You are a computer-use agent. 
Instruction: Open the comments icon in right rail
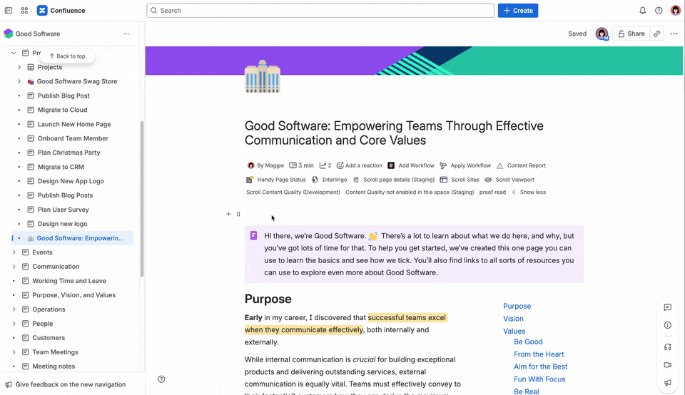point(668,307)
